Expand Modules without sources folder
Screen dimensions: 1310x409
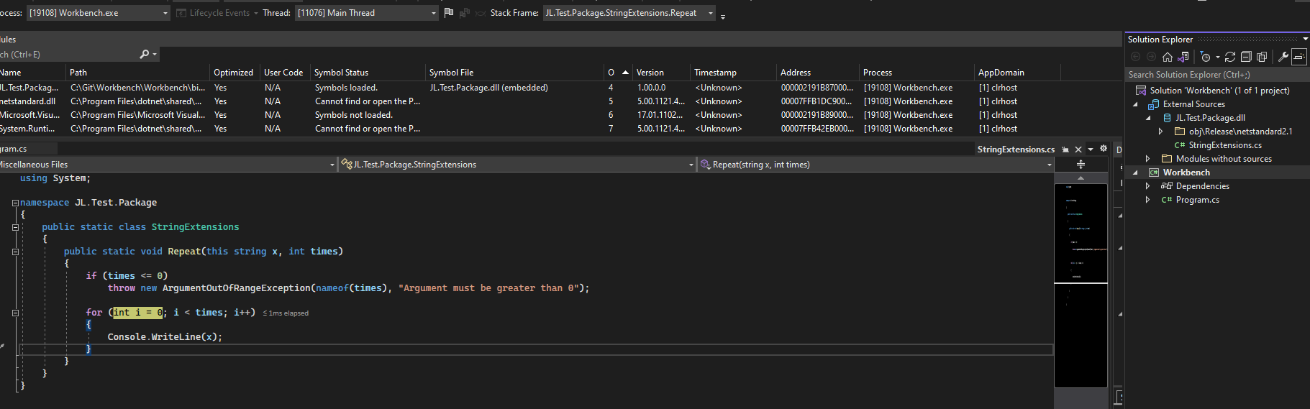[1148, 159]
